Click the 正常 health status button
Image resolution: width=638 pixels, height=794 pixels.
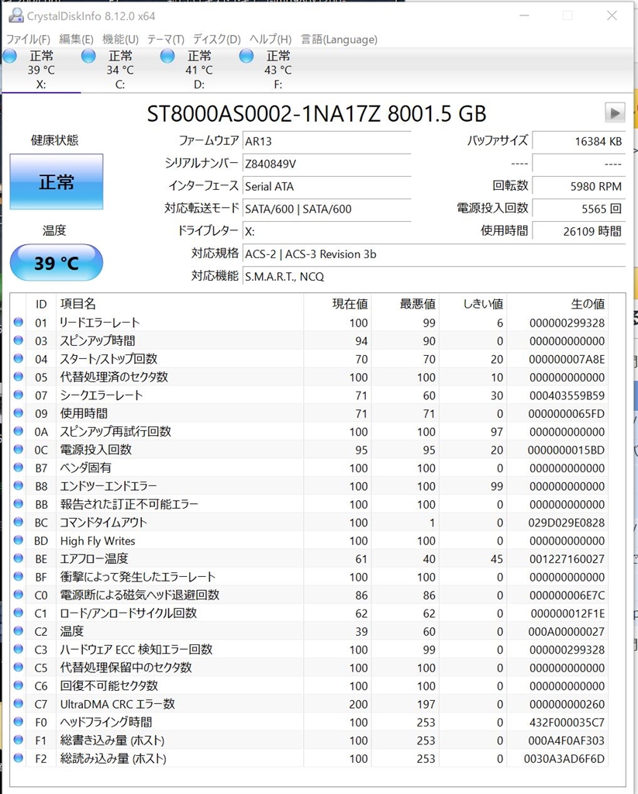click(x=57, y=181)
